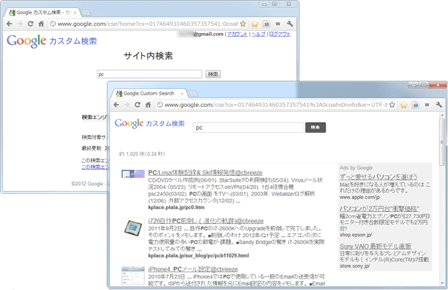Image resolution: width=448 pixels, height=290 pixels.
Task: Click Google カスタム検索 logo in background window
Action: tap(52, 41)
